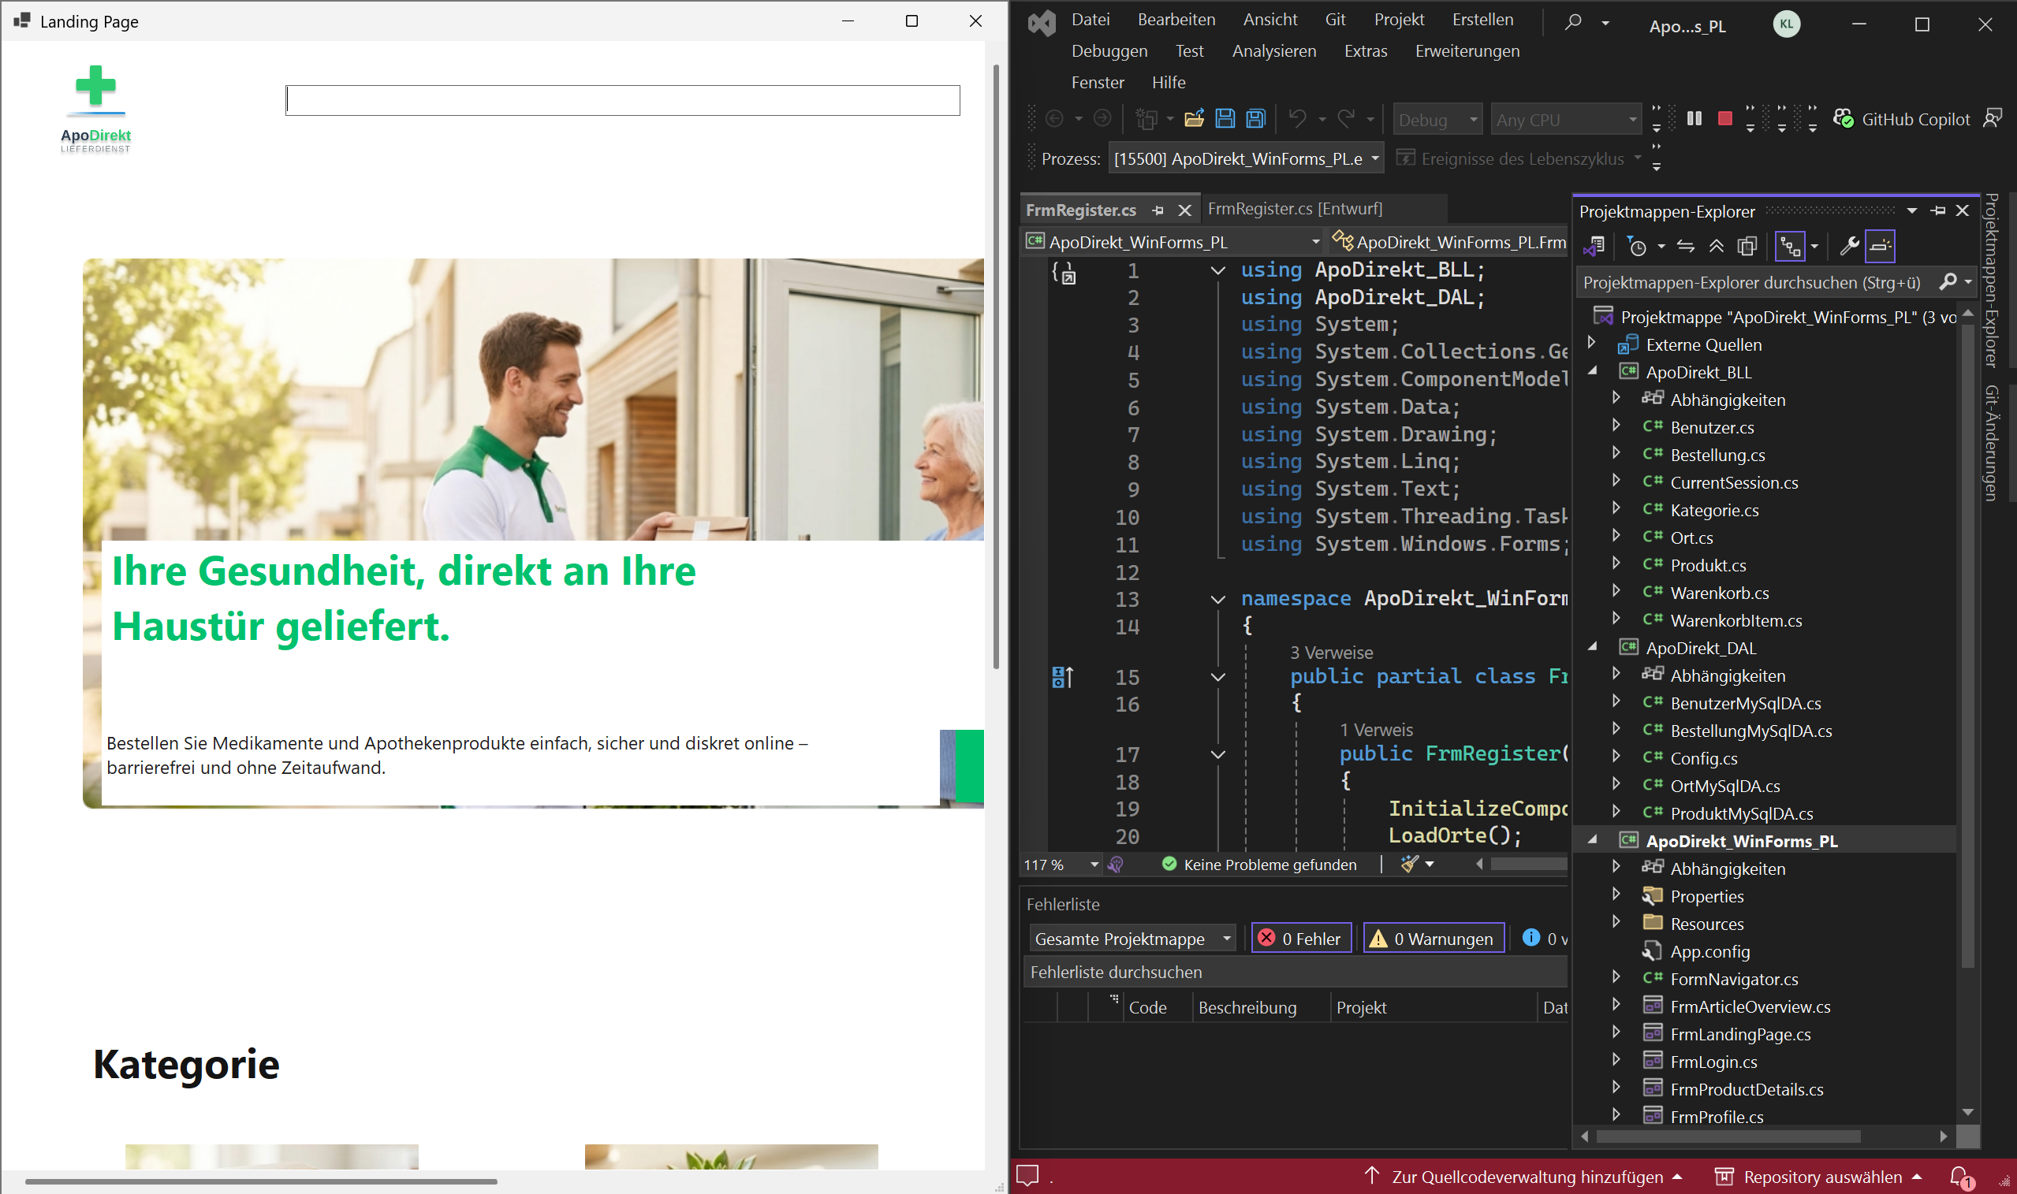The height and width of the screenshot is (1194, 2017).
Task: Save the current file (single disk icon)
Action: point(1225,119)
